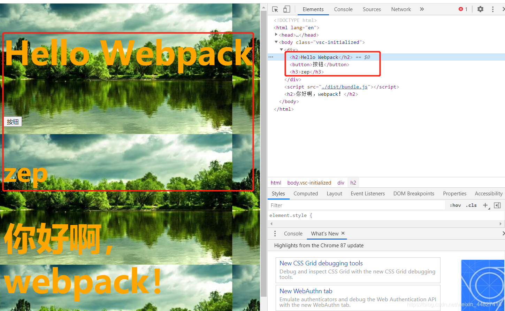Toggle the device toolbar icon
Screen dimensions: 505x311
point(286,9)
